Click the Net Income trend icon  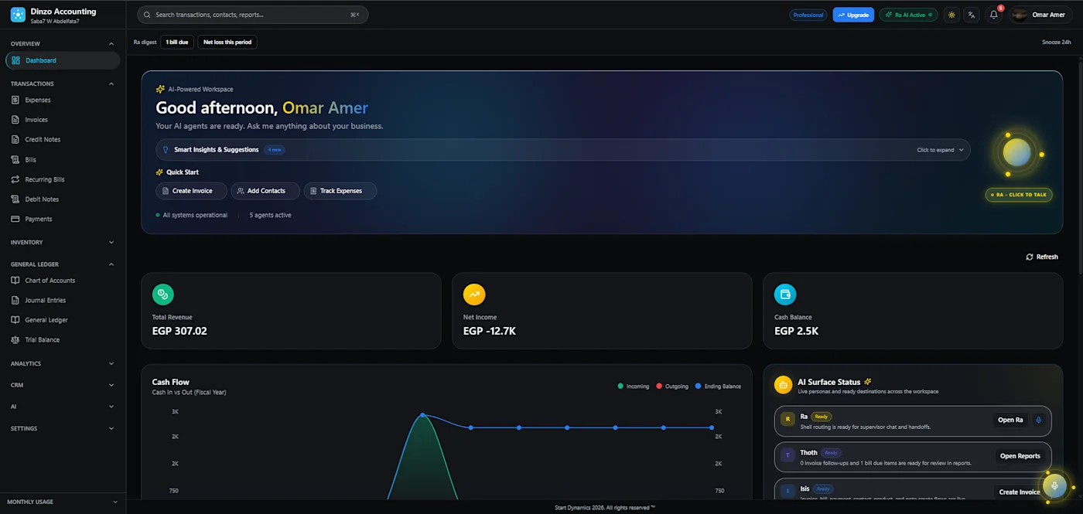474,294
